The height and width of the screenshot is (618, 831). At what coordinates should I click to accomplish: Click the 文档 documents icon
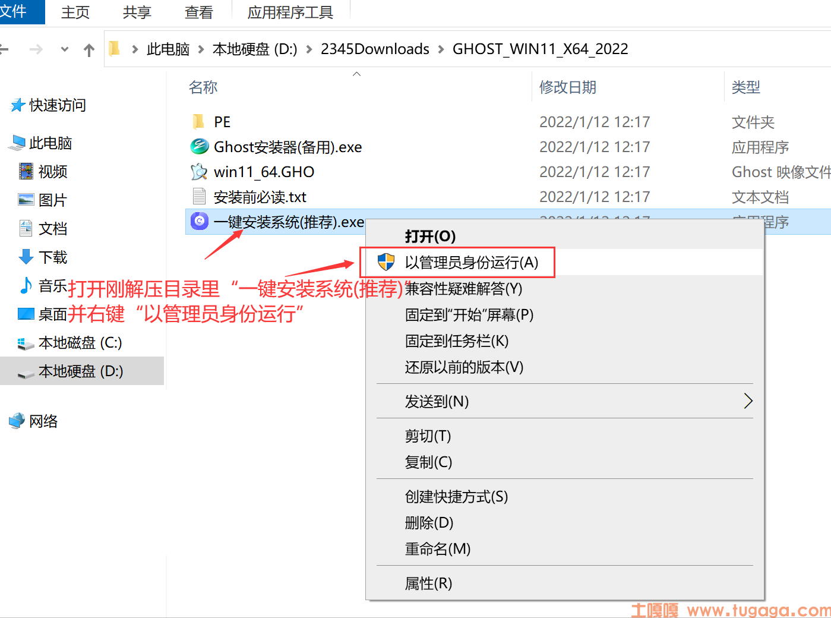26,228
